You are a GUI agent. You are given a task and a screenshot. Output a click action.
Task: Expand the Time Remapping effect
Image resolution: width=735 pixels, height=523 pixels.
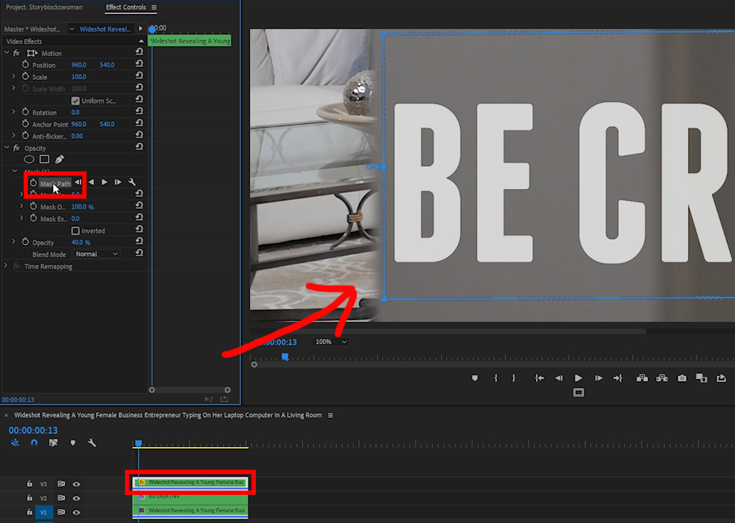click(6, 265)
